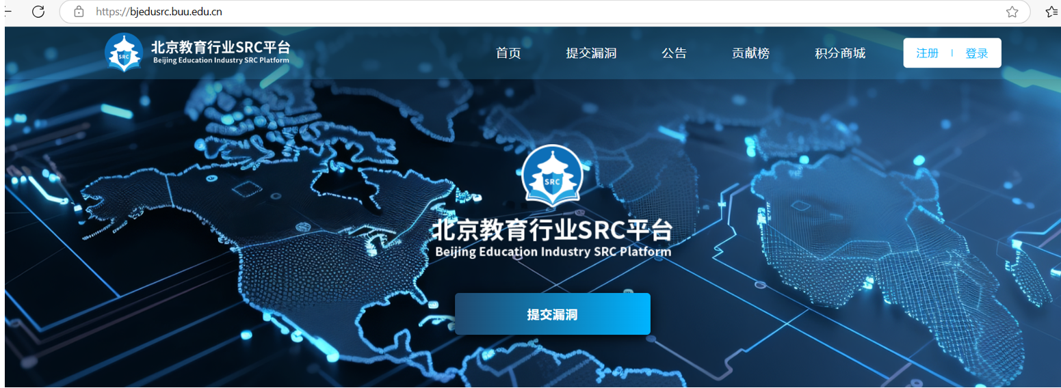This screenshot has height=388, width=1061.
Task: Open the 公告 navigation item
Action: click(674, 53)
